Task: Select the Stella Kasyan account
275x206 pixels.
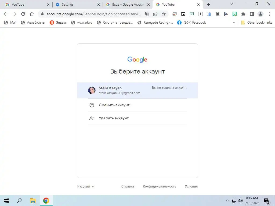Action: [137, 90]
